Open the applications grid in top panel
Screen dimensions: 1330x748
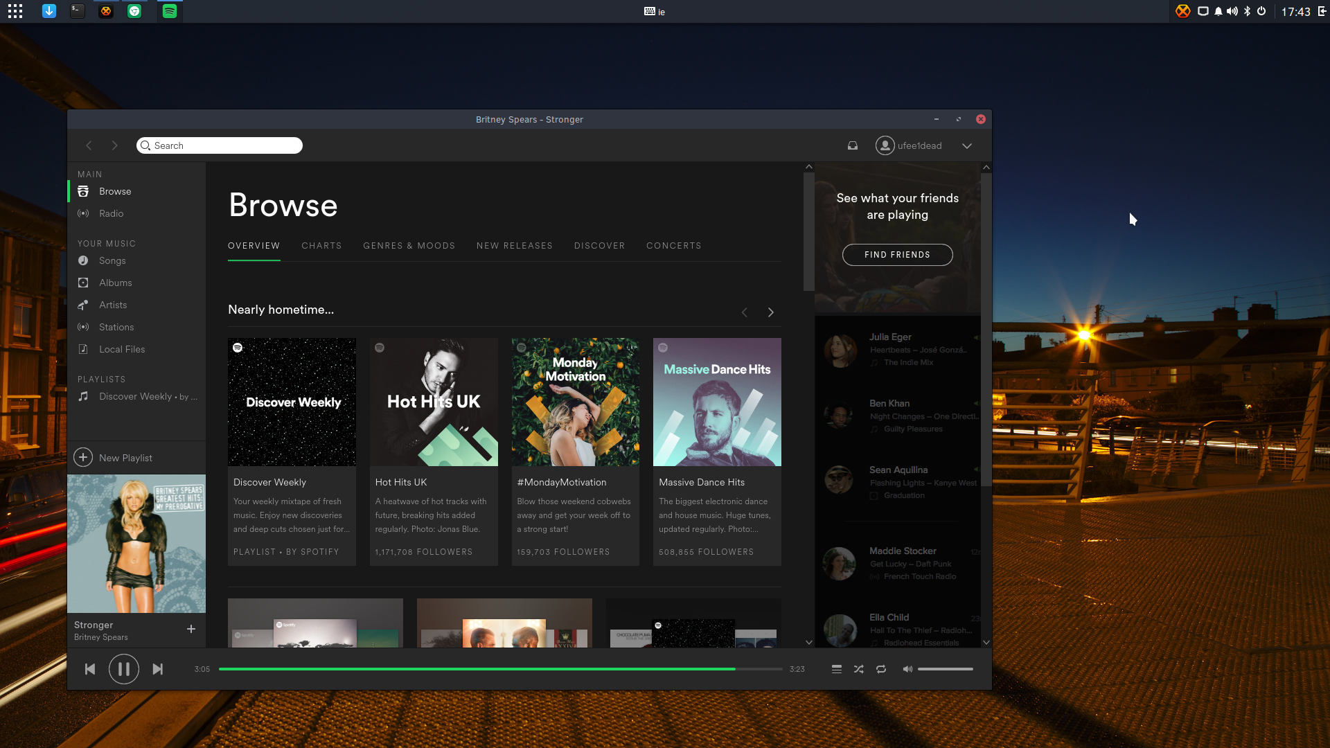pos(15,11)
